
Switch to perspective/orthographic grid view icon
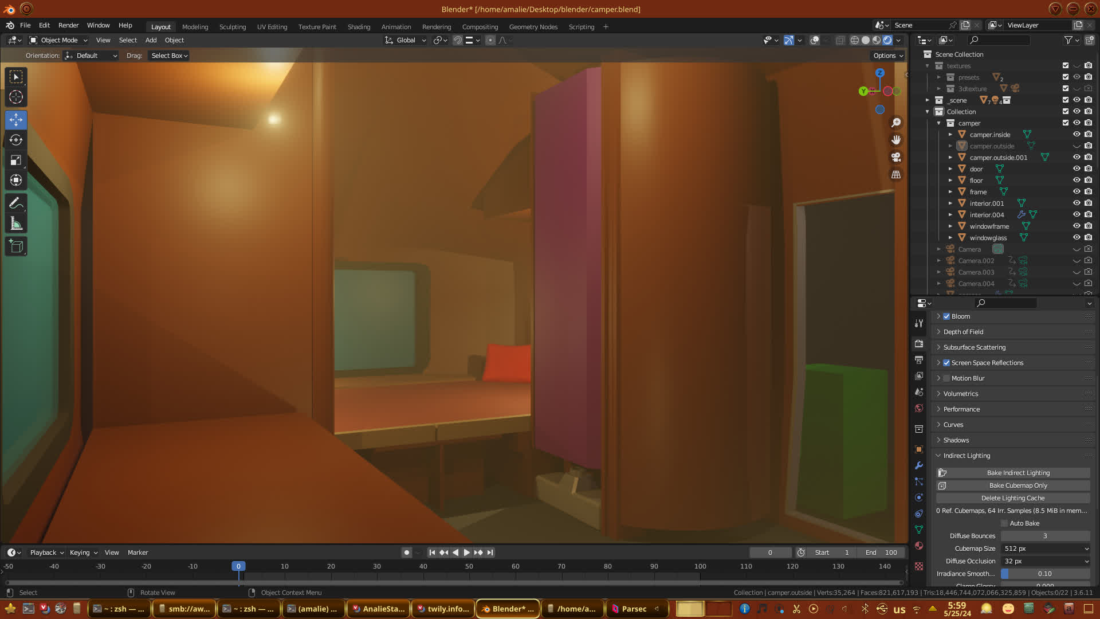tap(896, 175)
